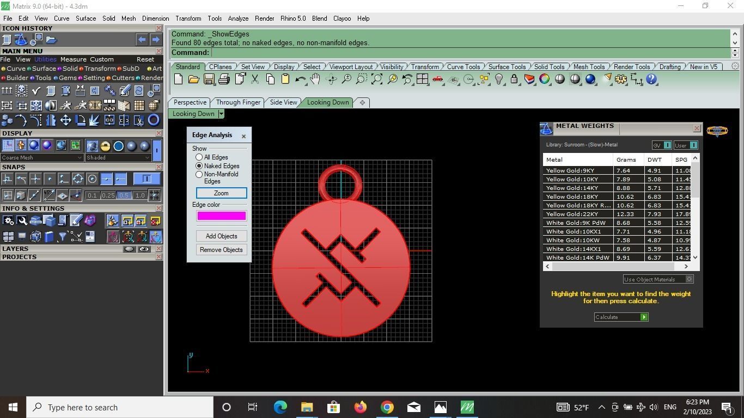Click the funnel filter icon in Info & Settings
This screenshot has height=418, width=744.
(x=62, y=236)
